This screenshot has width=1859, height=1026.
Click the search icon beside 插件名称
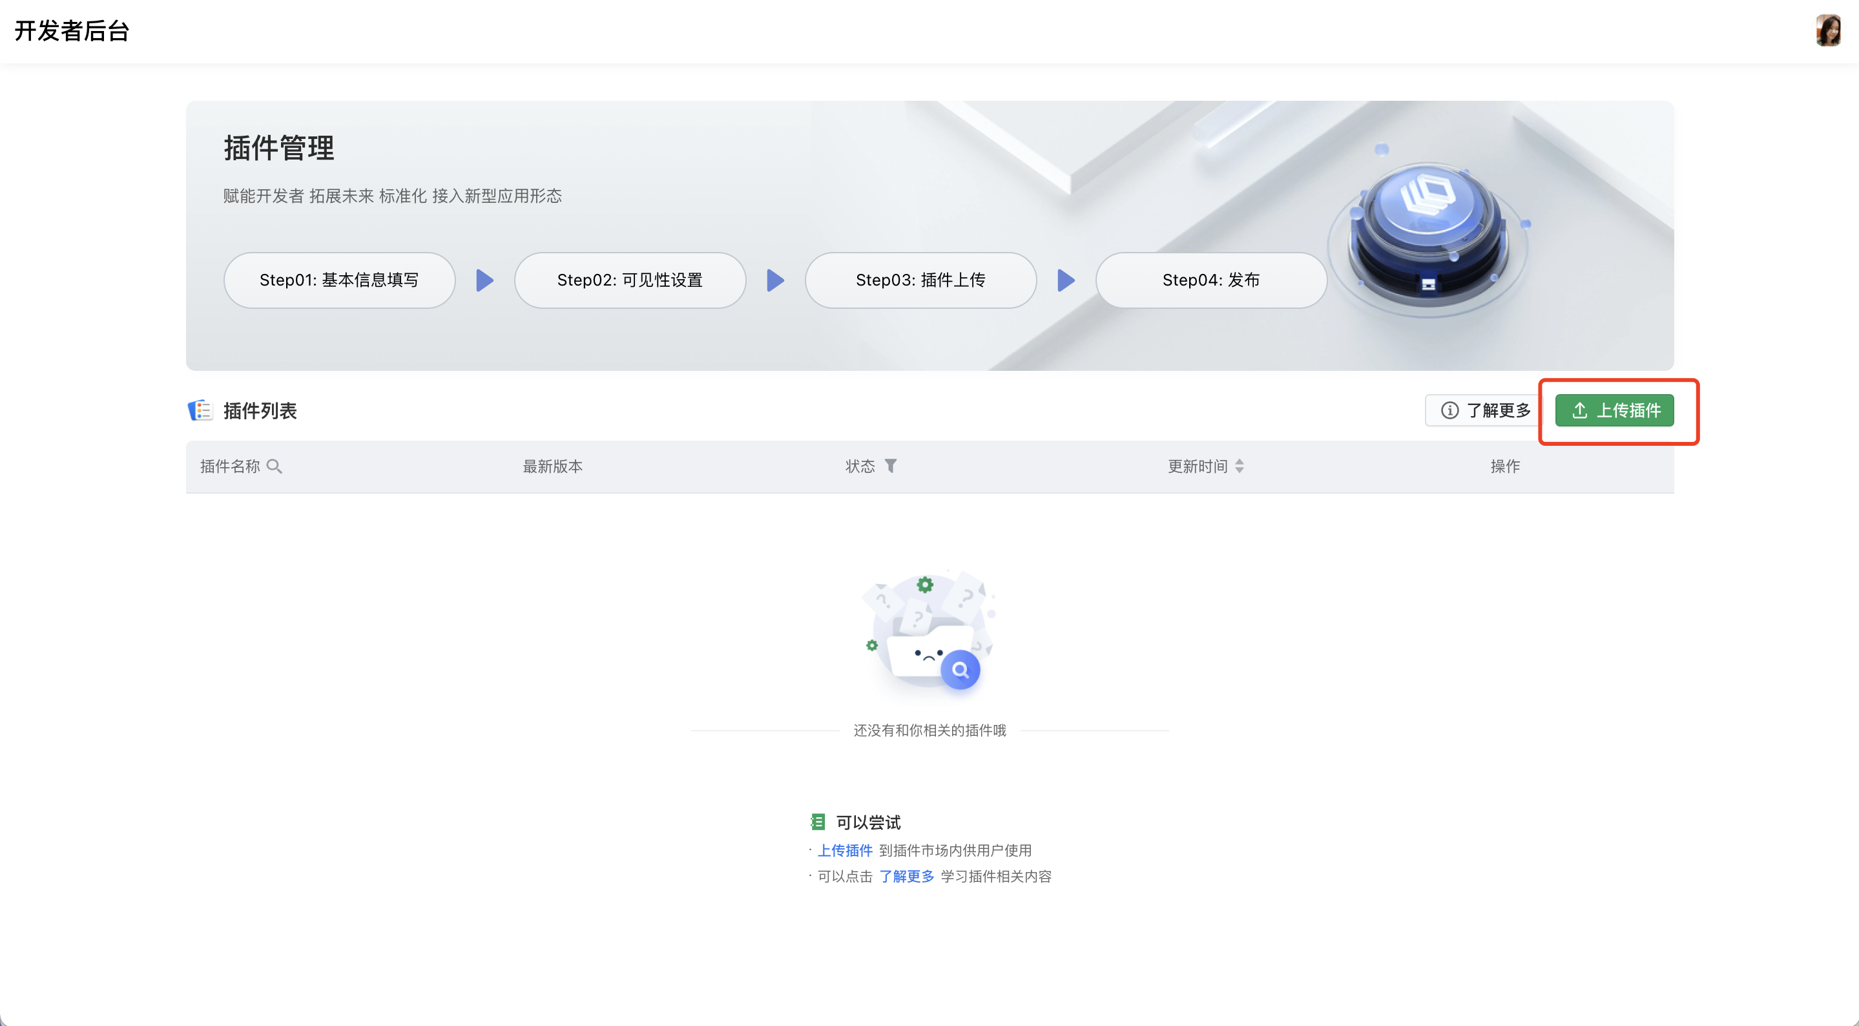tap(275, 466)
